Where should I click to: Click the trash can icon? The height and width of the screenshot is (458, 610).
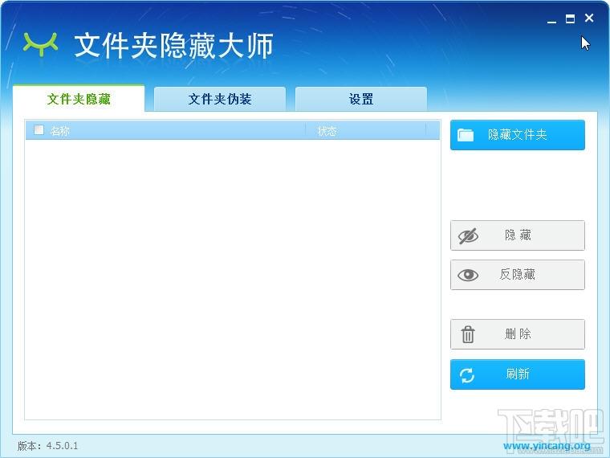coord(468,334)
